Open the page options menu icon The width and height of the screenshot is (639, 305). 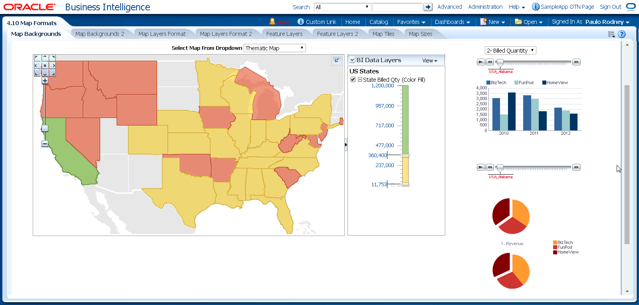611,34
